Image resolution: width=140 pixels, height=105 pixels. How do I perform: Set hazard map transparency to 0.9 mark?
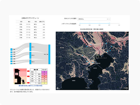point(119,23)
